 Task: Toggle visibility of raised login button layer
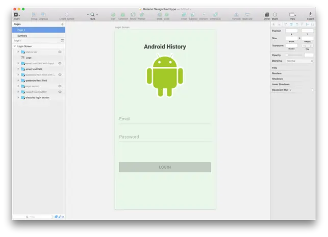pos(60,92)
